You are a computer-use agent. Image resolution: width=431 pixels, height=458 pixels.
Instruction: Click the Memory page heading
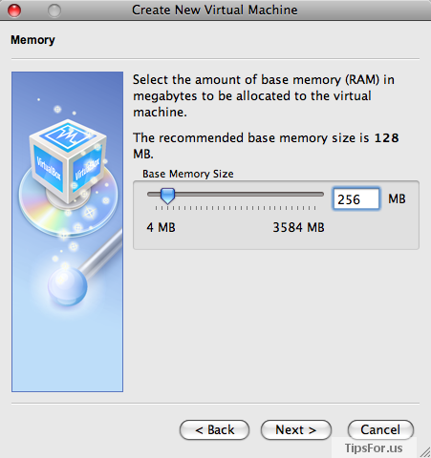[32, 40]
